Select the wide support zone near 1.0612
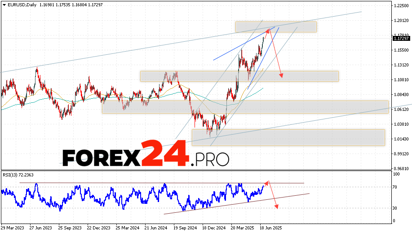This screenshot has width=412, height=233. coord(245,107)
